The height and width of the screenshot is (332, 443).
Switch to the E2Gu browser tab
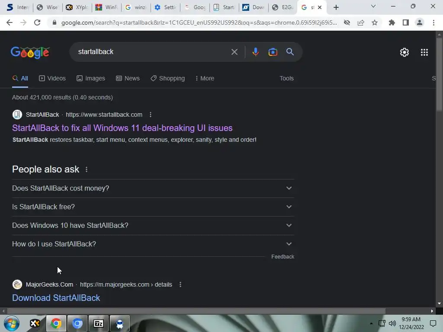tap(283, 7)
